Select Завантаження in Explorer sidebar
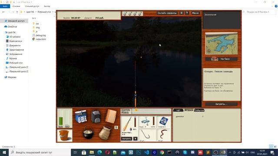 (x=17, y=50)
